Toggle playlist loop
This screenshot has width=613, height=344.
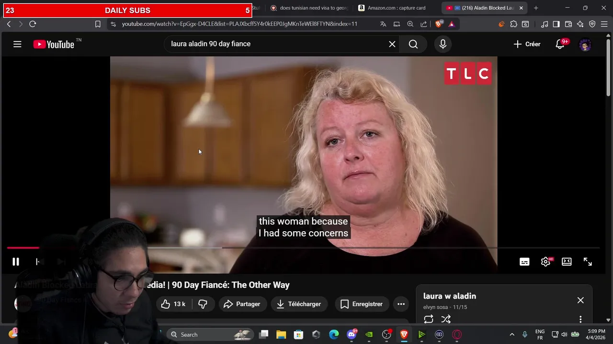pyautogui.click(x=429, y=319)
